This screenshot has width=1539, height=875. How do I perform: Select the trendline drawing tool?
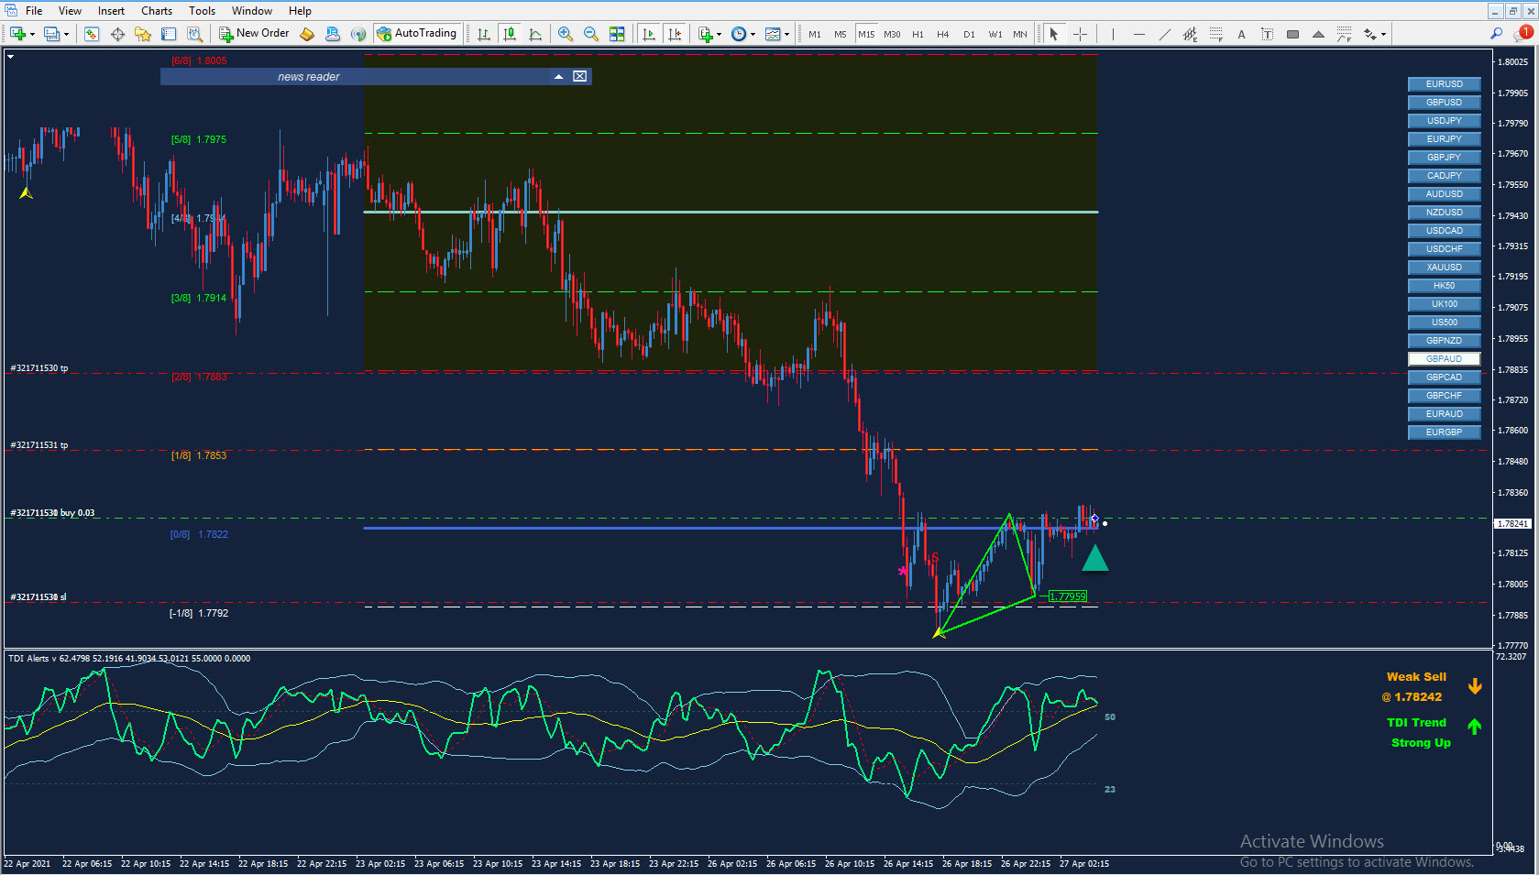pos(1164,34)
